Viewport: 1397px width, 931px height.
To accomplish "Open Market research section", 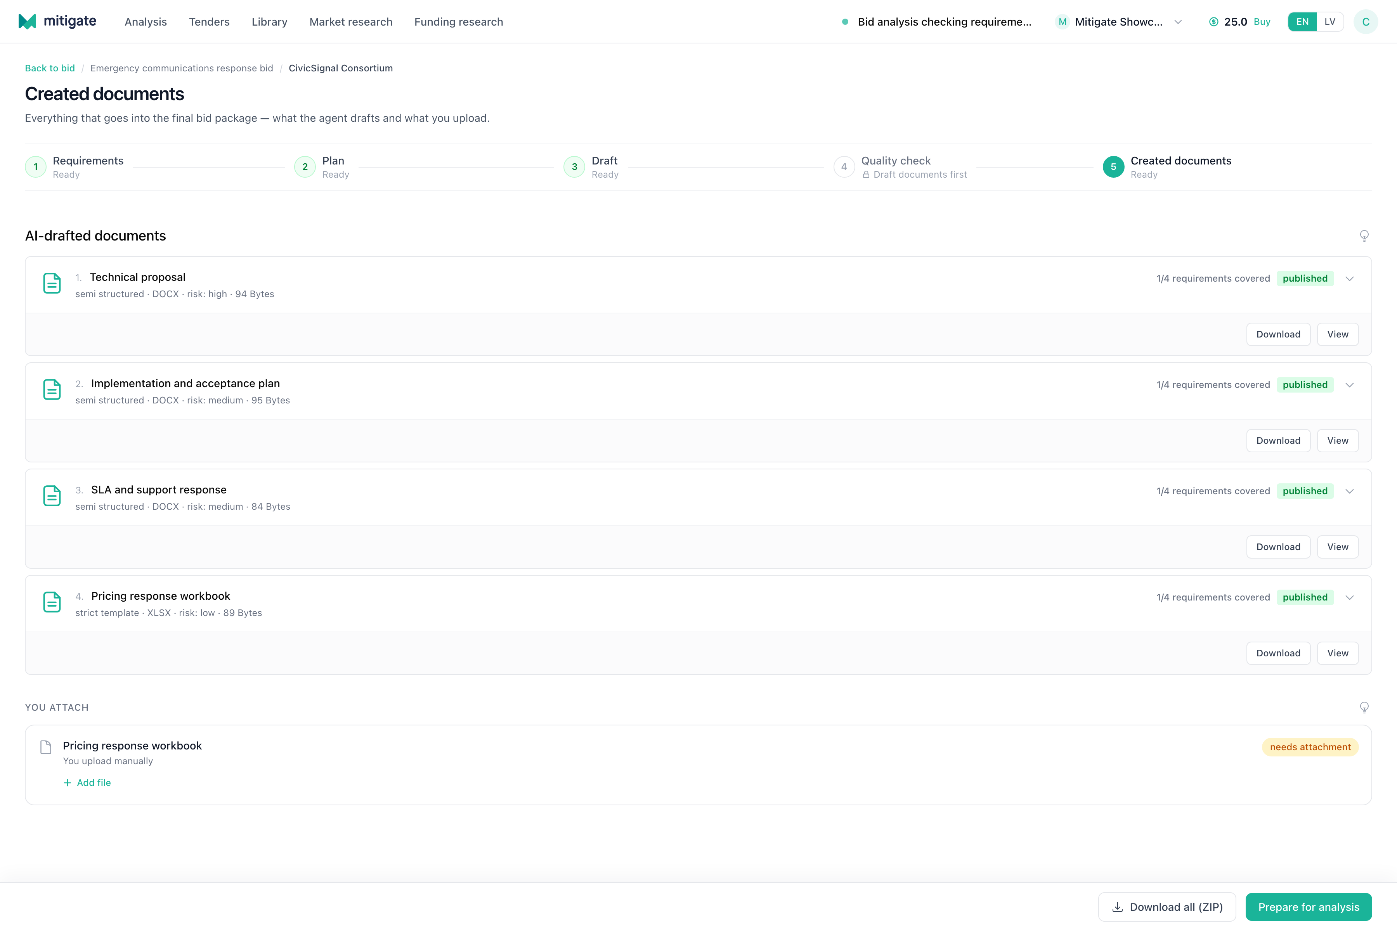I will coord(350,22).
